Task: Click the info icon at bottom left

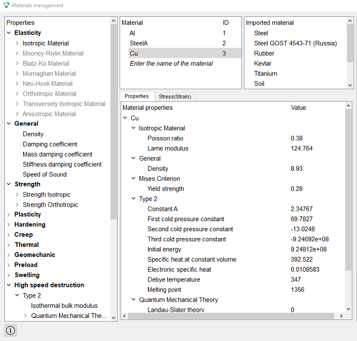Action: [11, 330]
